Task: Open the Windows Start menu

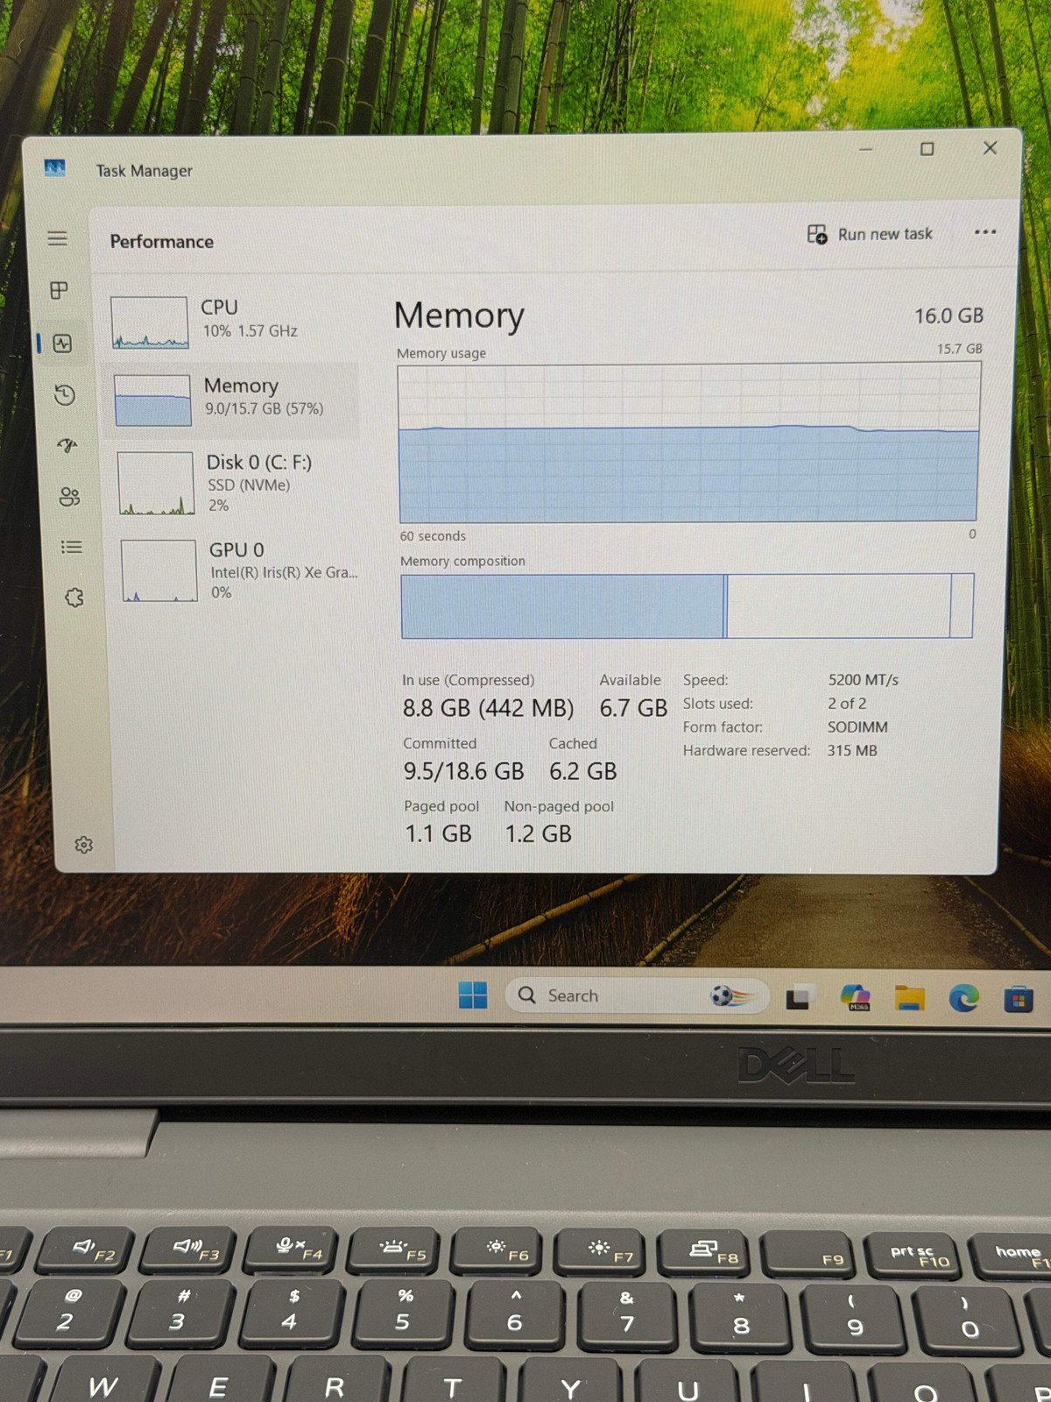Action: [473, 995]
